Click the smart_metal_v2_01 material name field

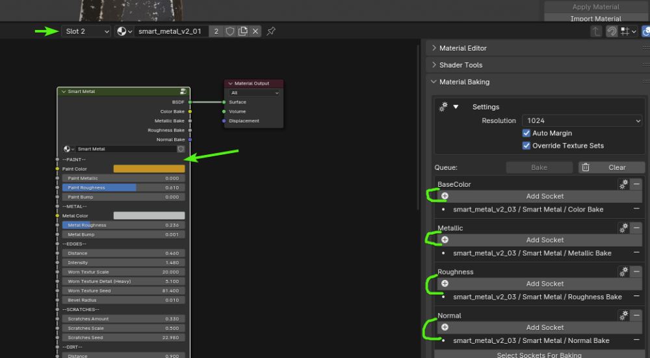[x=171, y=31]
